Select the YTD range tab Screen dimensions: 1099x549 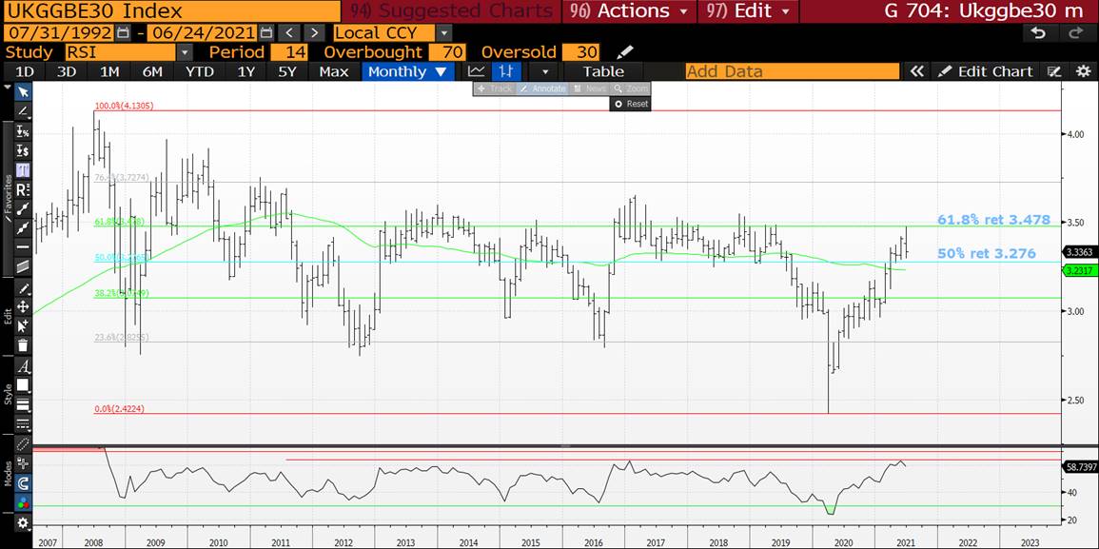(x=199, y=71)
